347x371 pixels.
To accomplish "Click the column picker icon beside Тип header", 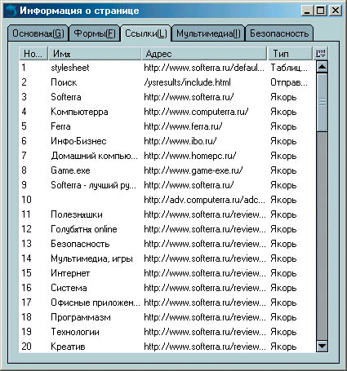I will point(320,54).
